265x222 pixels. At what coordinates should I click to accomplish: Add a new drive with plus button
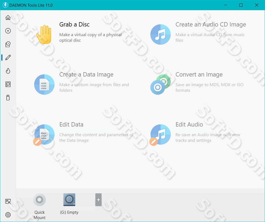[98, 200]
